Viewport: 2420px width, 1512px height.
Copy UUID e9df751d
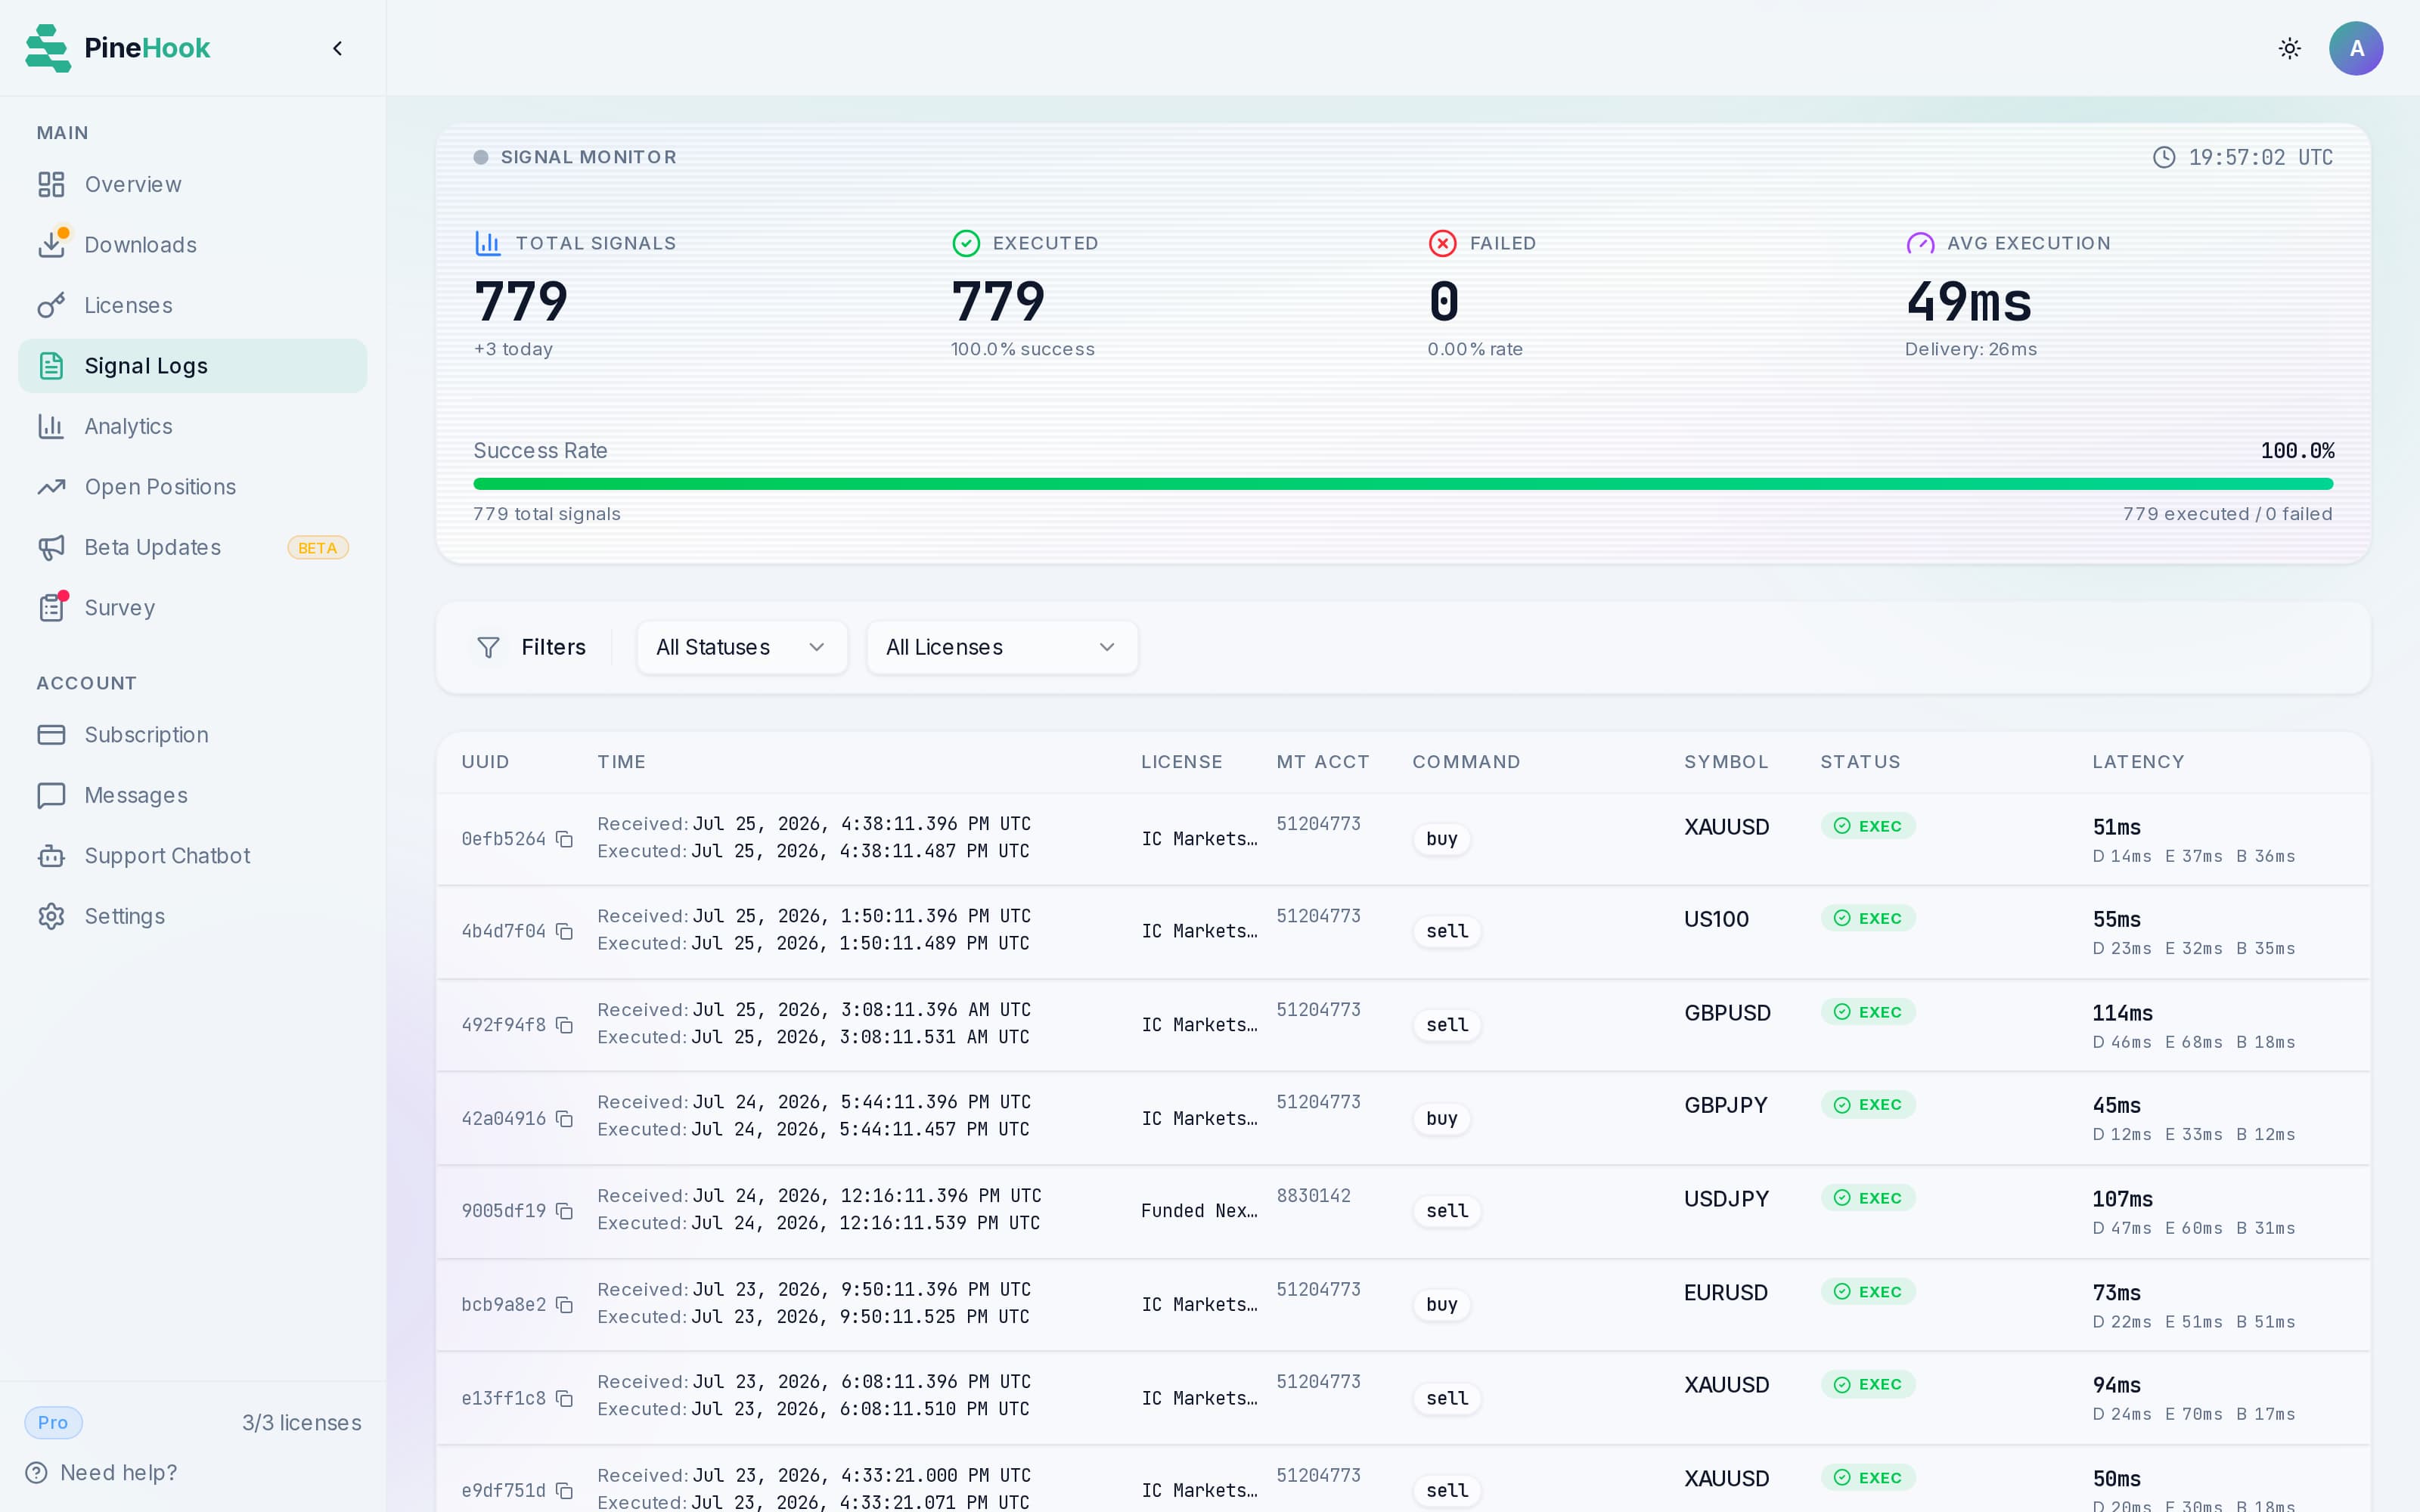564,1490
